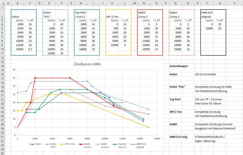This screenshot has width=243, height=155.
Task: Select the bold "Anmerkungen" cell
Action: tap(179, 66)
